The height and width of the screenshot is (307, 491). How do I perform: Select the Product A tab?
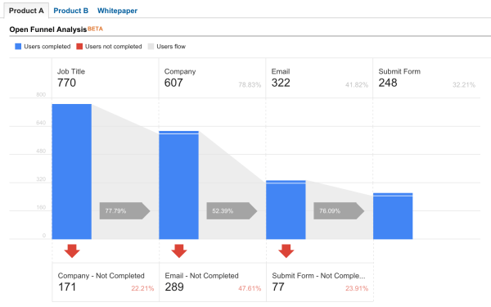point(26,11)
